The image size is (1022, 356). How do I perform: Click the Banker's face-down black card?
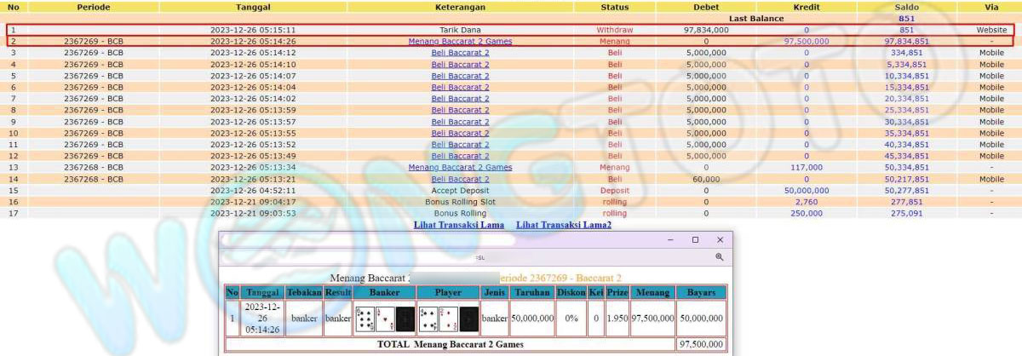[x=405, y=319]
